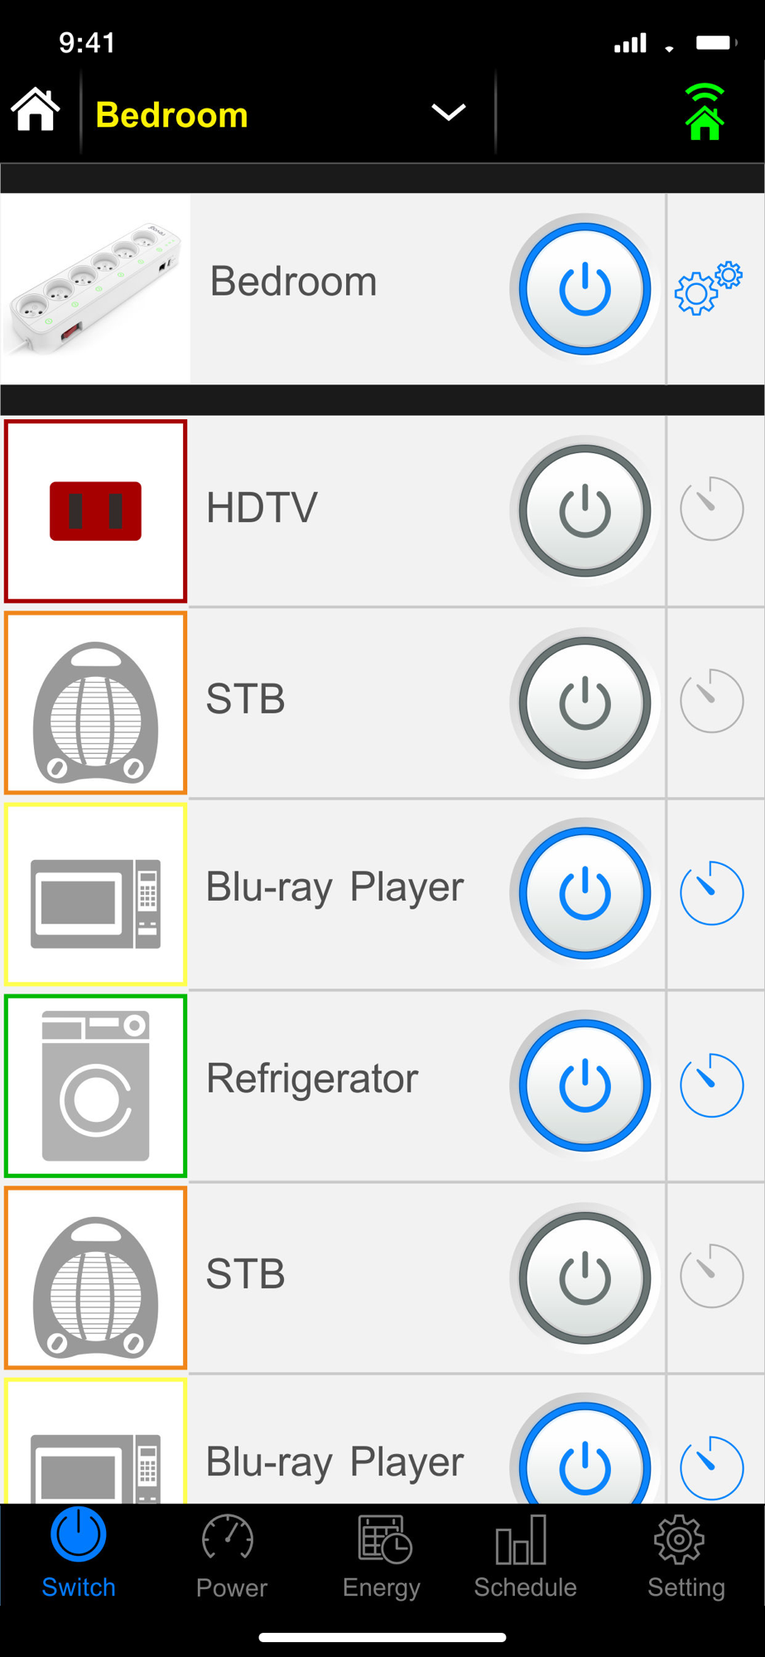
Task: Open Bedroom power strip gear settings
Action: coord(709,288)
